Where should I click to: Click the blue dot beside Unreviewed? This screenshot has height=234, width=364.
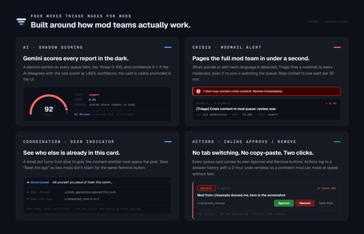tap(28, 183)
